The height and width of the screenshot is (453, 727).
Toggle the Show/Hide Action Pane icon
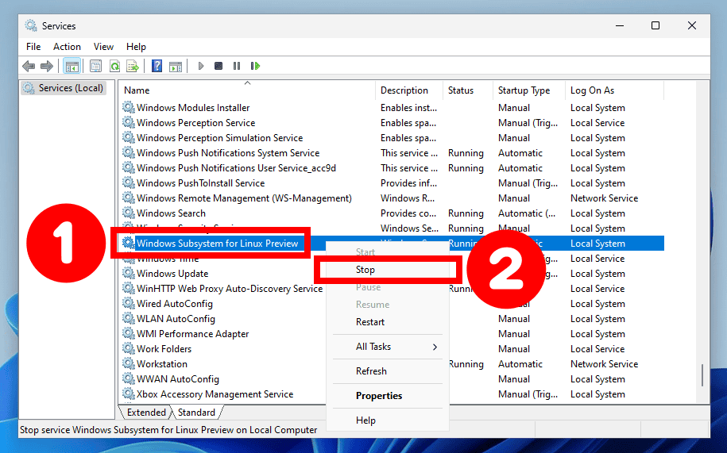click(x=176, y=66)
